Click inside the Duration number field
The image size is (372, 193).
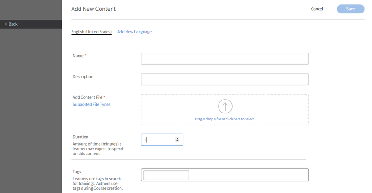(x=159, y=140)
